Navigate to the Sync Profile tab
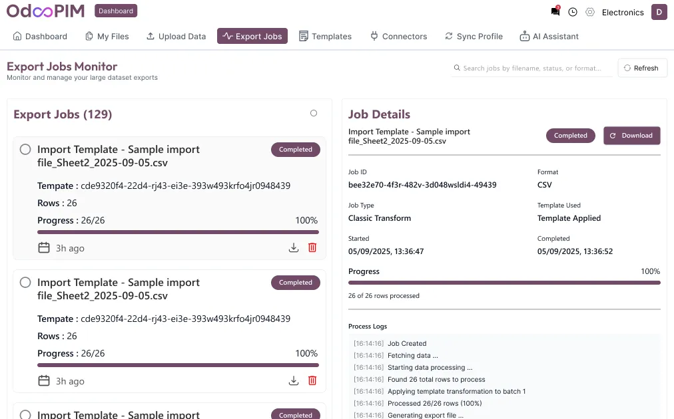This screenshot has width=674, height=419. click(474, 36)
